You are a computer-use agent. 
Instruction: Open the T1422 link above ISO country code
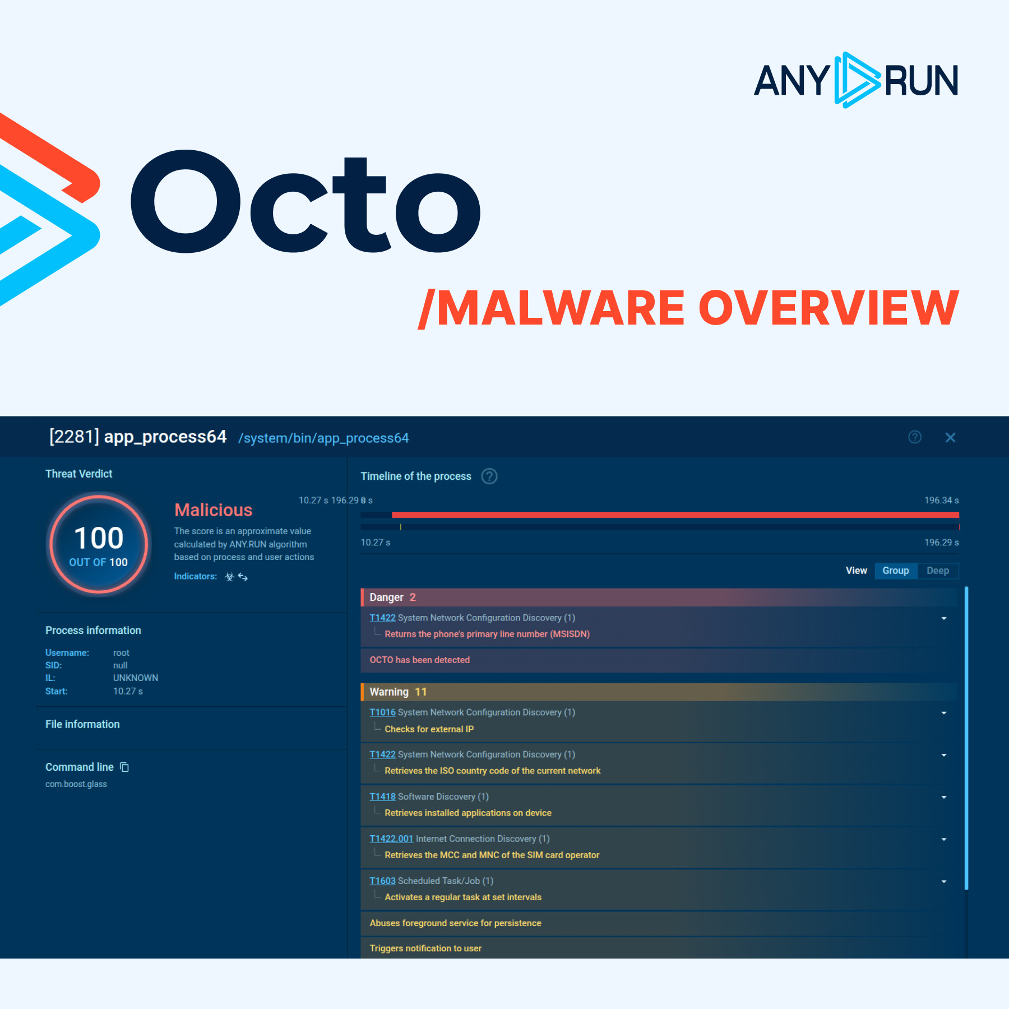[x=382, y=755]
